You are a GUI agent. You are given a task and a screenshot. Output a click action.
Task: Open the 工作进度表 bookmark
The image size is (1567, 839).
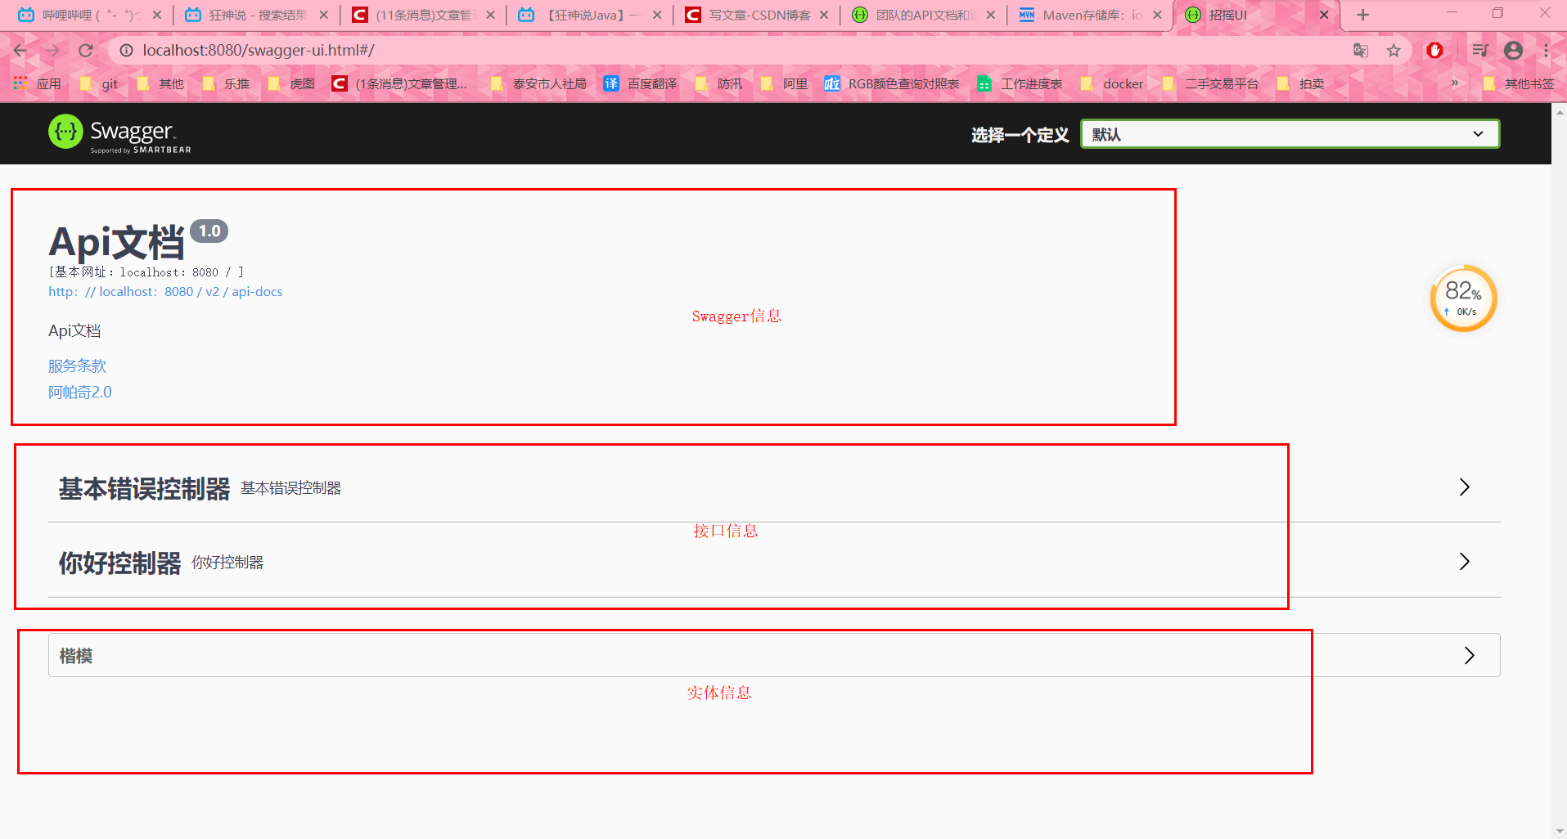tap(1020, 83)
